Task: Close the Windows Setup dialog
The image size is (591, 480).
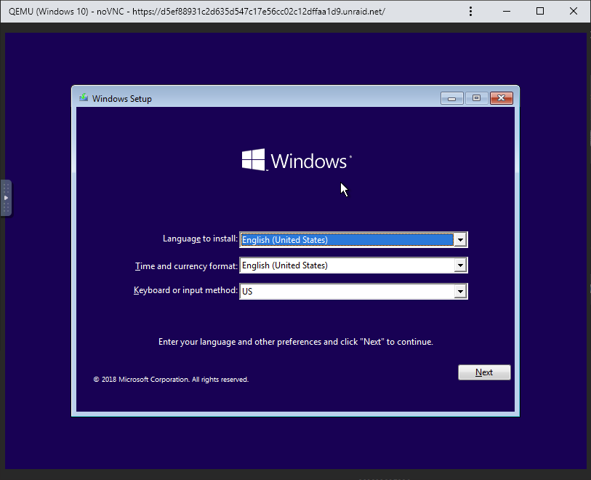Action: [502, 98]
